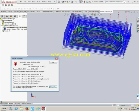The image size is (139, 111).
Task: Select the Motion Study 1 tab
Action: (x=27, y=103)
